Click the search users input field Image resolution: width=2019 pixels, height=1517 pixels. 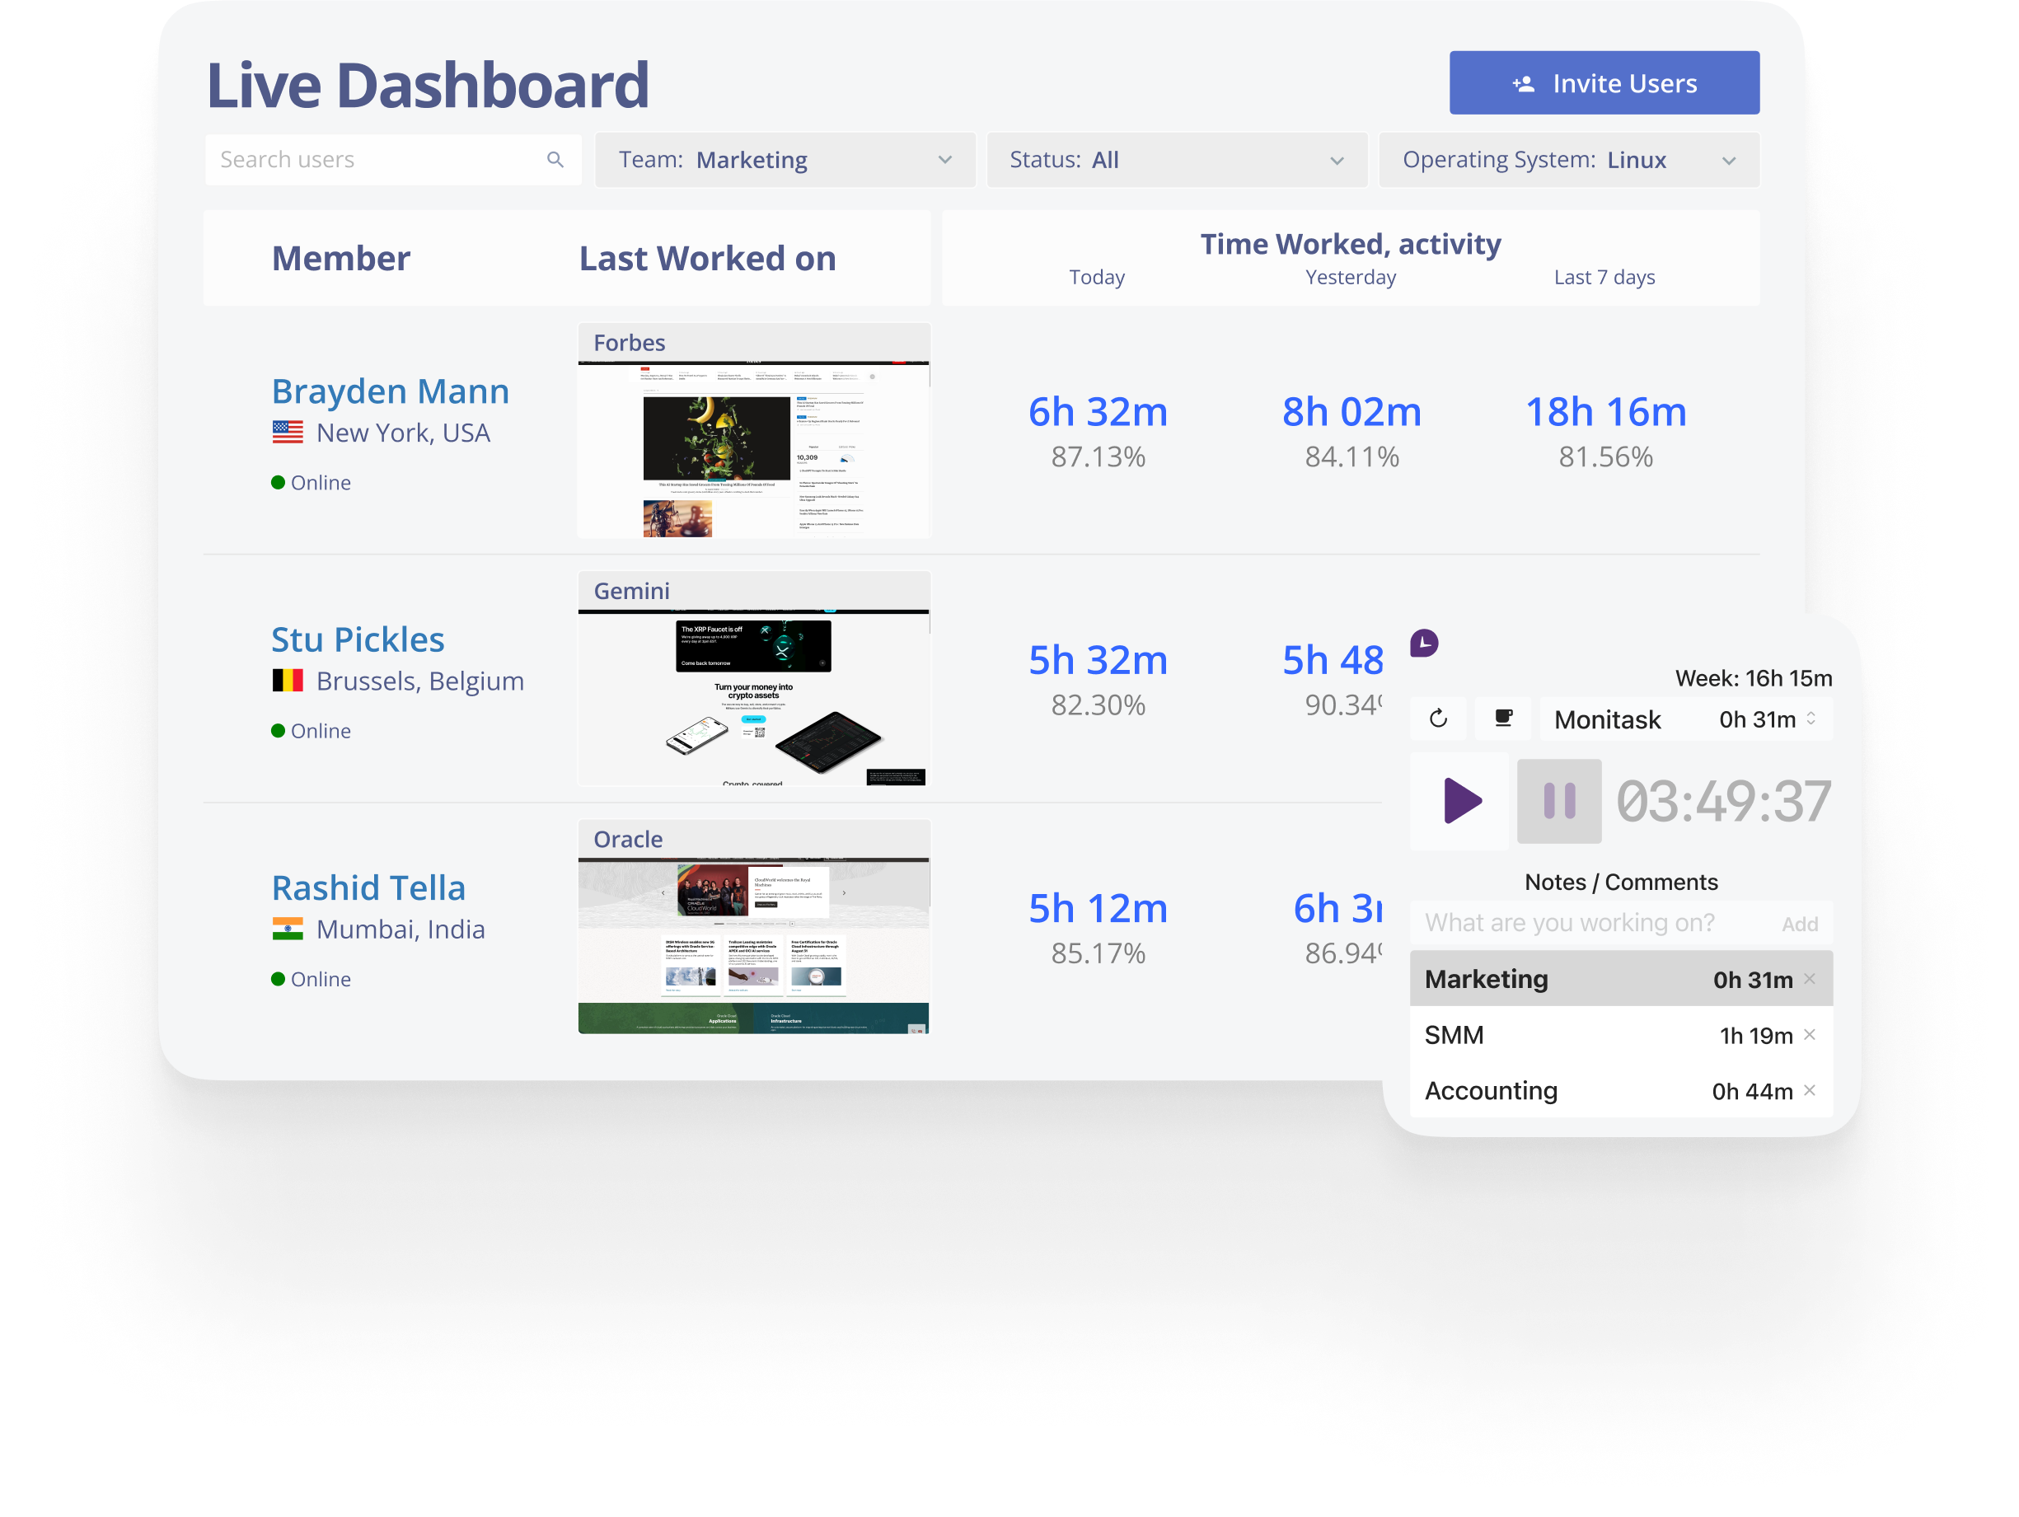click(x=389, y=157)
